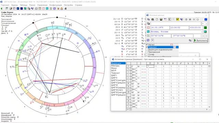
Task: Click the Sun orb cell in 0° row
Action: click(x=150, y=66)
